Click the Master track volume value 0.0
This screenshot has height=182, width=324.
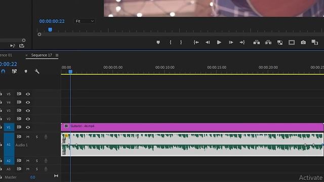[32, 177]
